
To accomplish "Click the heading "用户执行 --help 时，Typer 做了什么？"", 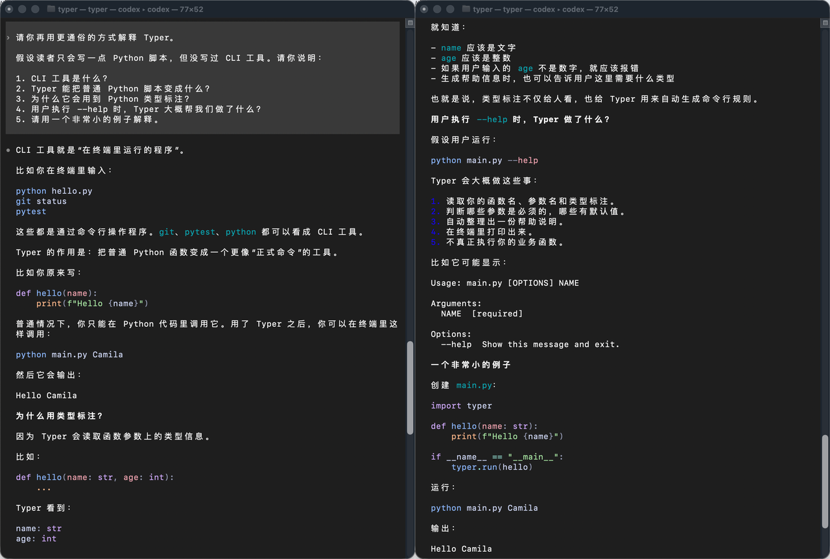I will tap(521, 119).
